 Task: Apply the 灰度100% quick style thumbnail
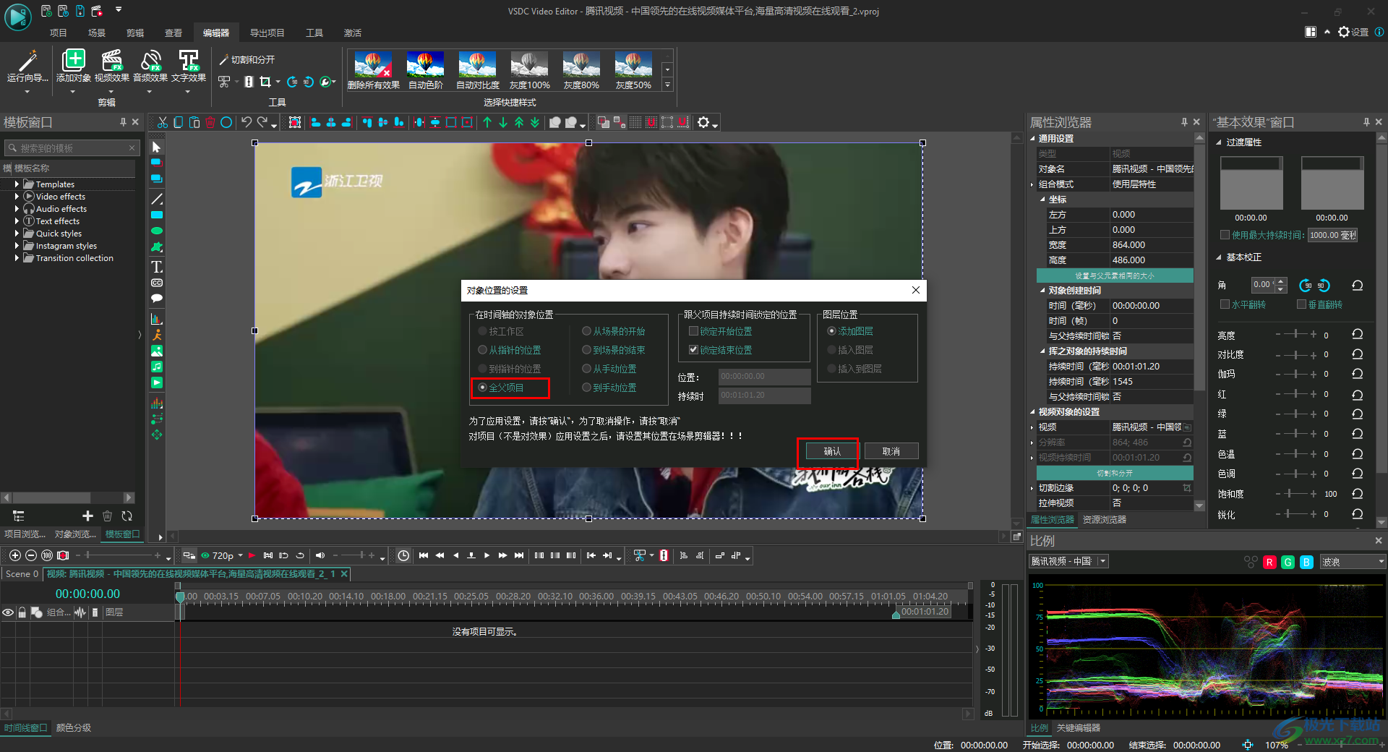click(x=529, y=70)
